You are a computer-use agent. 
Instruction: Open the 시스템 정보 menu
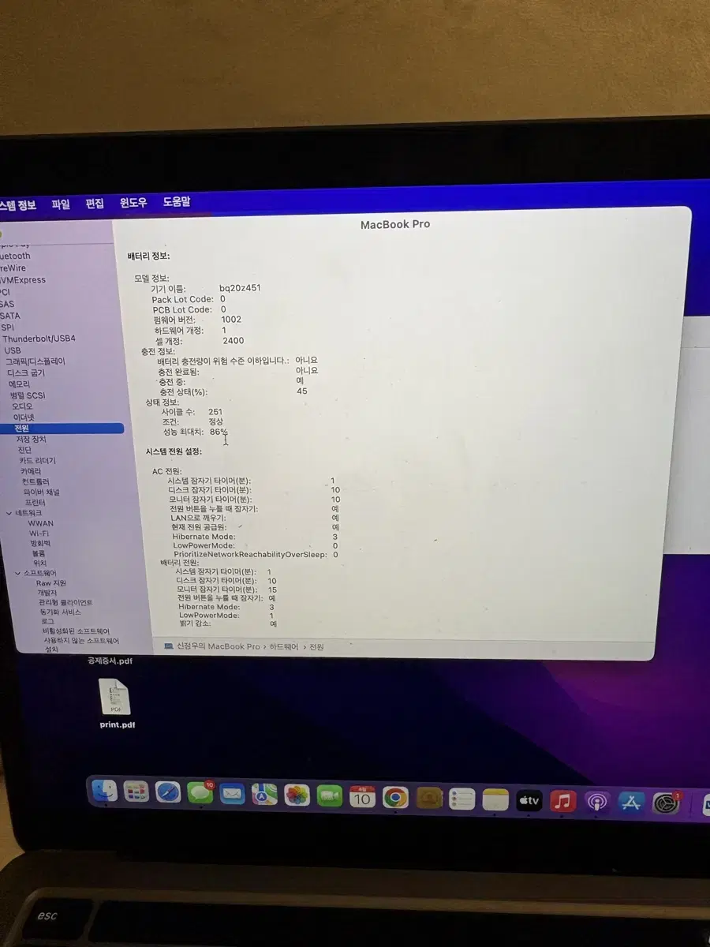click(17, 205)
